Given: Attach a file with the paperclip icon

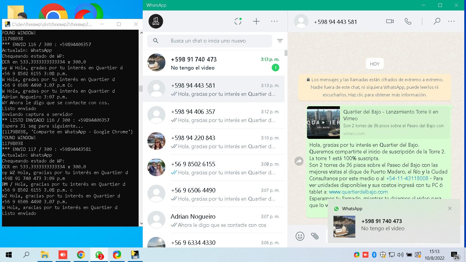Looking at the screenshot, I should (315, 236).
